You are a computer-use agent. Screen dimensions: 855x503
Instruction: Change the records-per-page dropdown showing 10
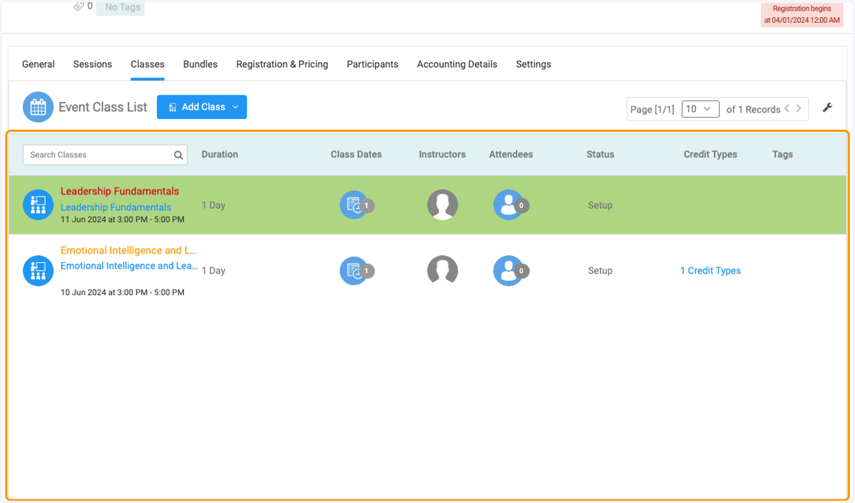point(700,109)
